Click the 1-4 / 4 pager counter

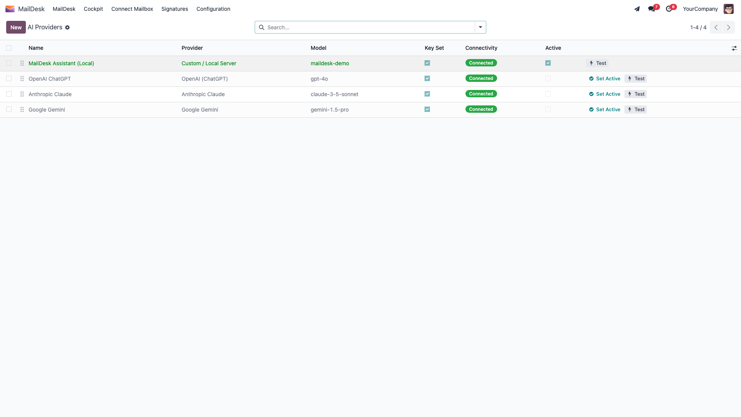[x=698, y=27]
